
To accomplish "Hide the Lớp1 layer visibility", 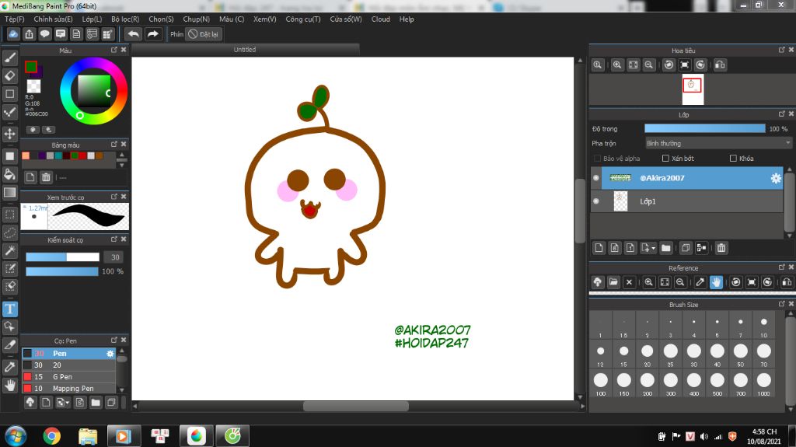I will (596, 201).
